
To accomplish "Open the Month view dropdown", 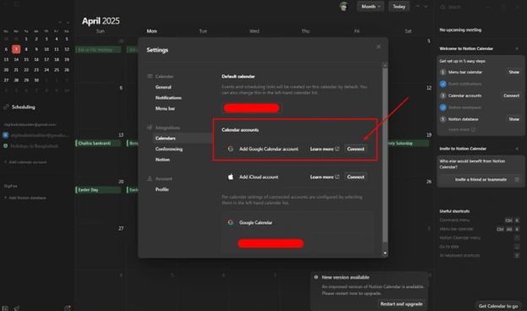I will click(371, 7).
